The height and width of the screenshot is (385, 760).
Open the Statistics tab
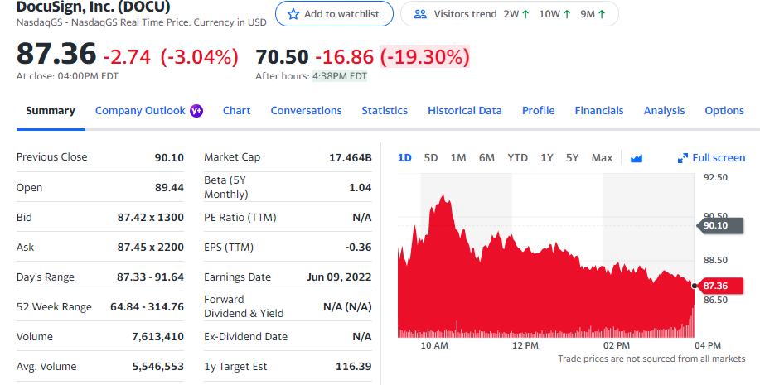coord(385,111)
